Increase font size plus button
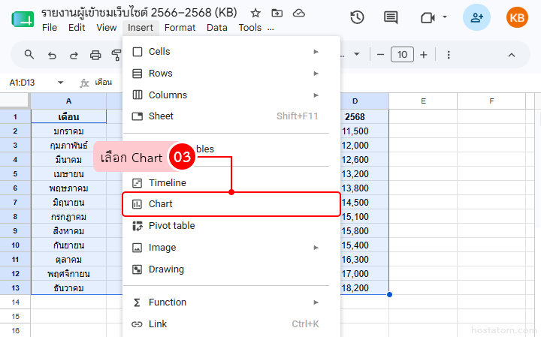The image size is (541, 337). point(423,55)
